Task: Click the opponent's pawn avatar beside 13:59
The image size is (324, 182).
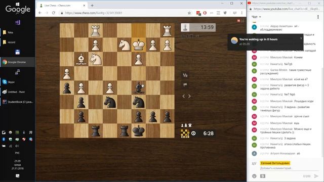Action: tap(185, 27)
